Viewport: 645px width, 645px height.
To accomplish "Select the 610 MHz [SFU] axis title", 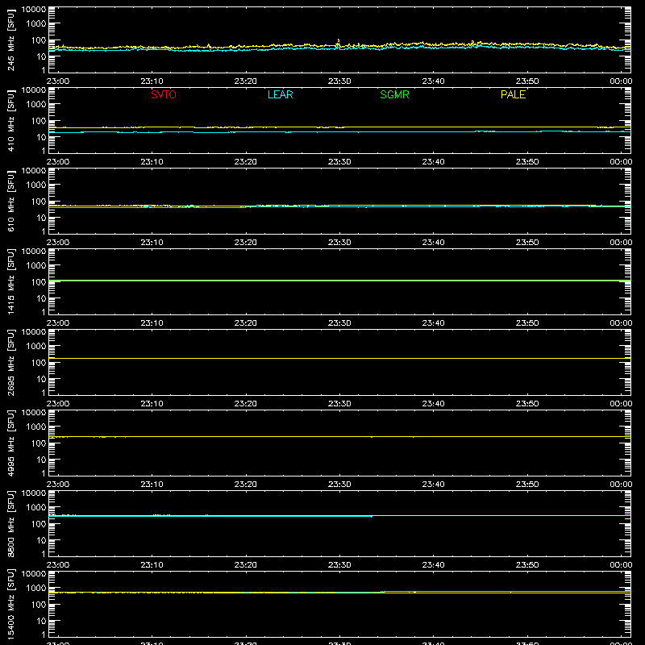I will pyautogui.click(x=10, y=201).
